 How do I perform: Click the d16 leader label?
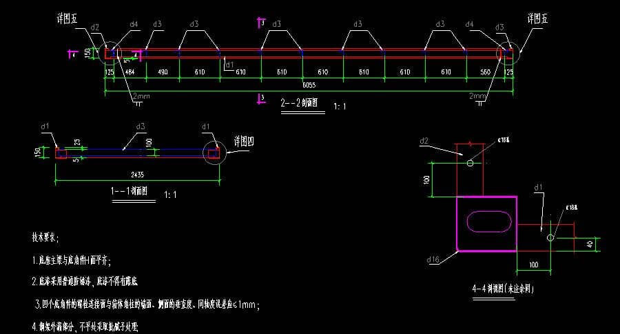click(433, 259)
